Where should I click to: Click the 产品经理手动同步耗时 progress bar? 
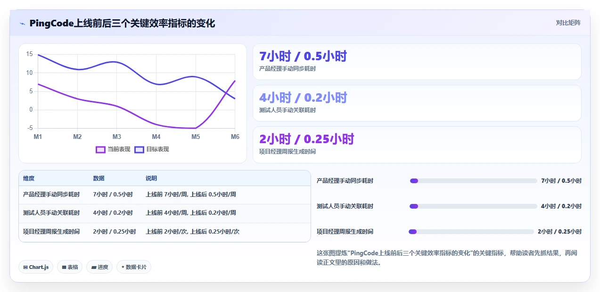[x=474, y=181]
